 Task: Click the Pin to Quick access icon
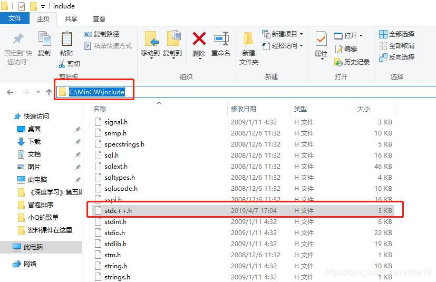(x=18, y=38)
